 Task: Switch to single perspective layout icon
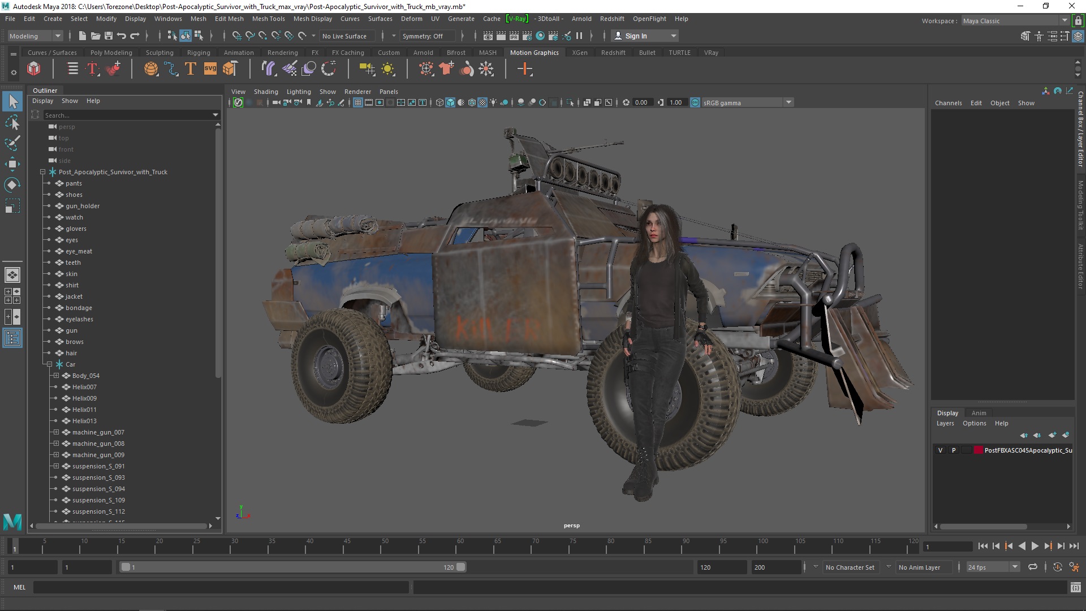[12, 275]
